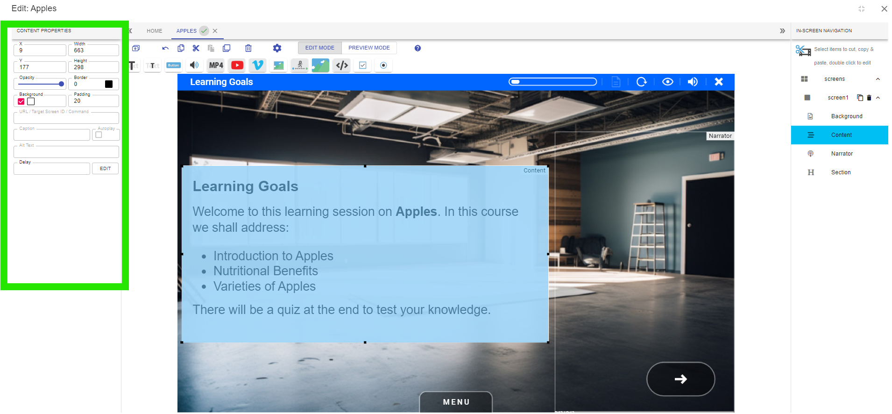The image size is (892, 414).
Task: Click the undo arrow icon
Action: 165,48
